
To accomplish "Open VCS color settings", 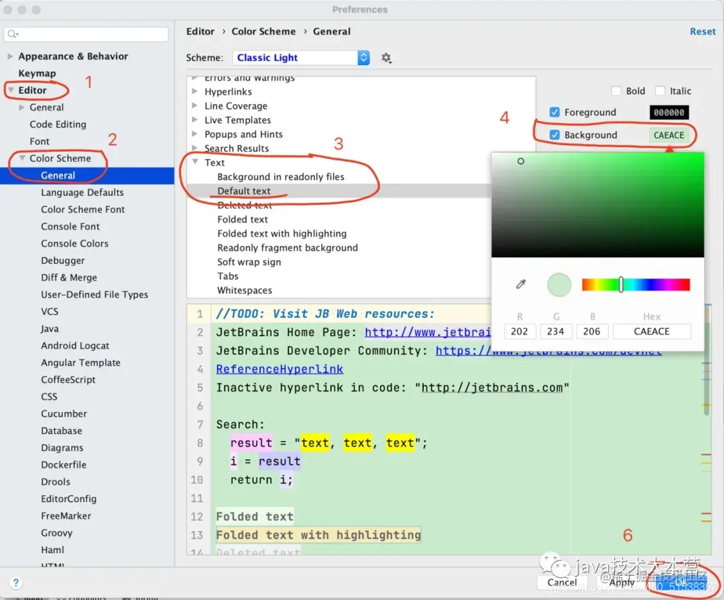I will click(x=50, y=311).
